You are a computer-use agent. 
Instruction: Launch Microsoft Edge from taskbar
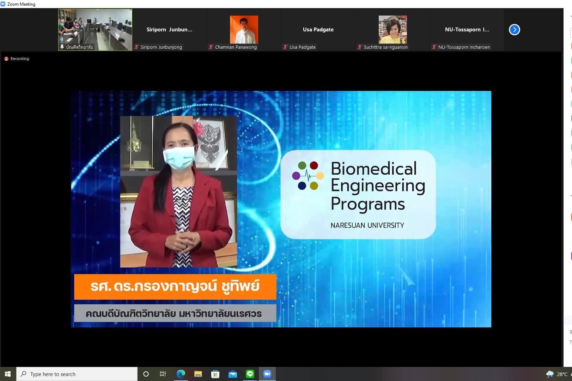[181, 374]
